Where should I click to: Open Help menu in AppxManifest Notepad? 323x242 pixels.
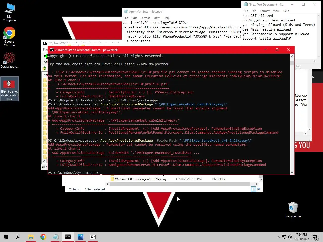166,18
